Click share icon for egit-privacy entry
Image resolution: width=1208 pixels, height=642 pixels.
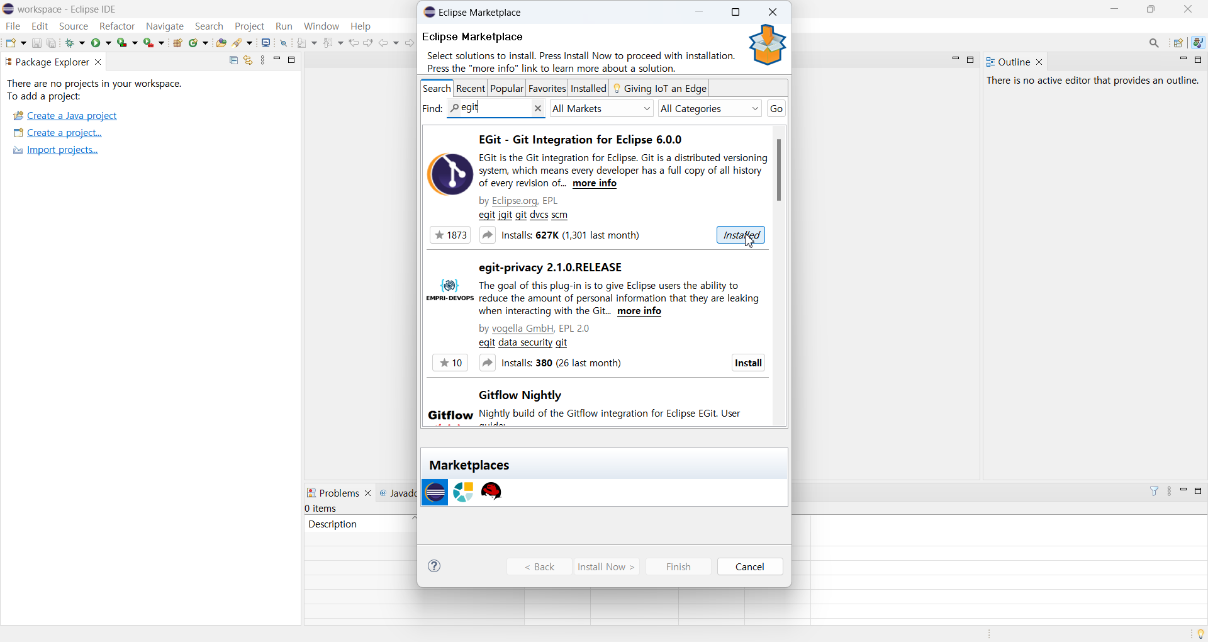(488, 363)
